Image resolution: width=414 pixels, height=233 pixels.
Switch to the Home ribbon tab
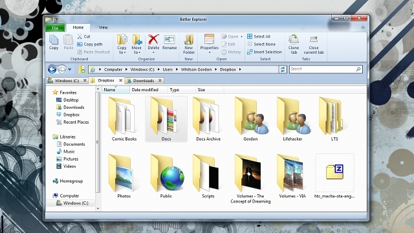(78, 27)
